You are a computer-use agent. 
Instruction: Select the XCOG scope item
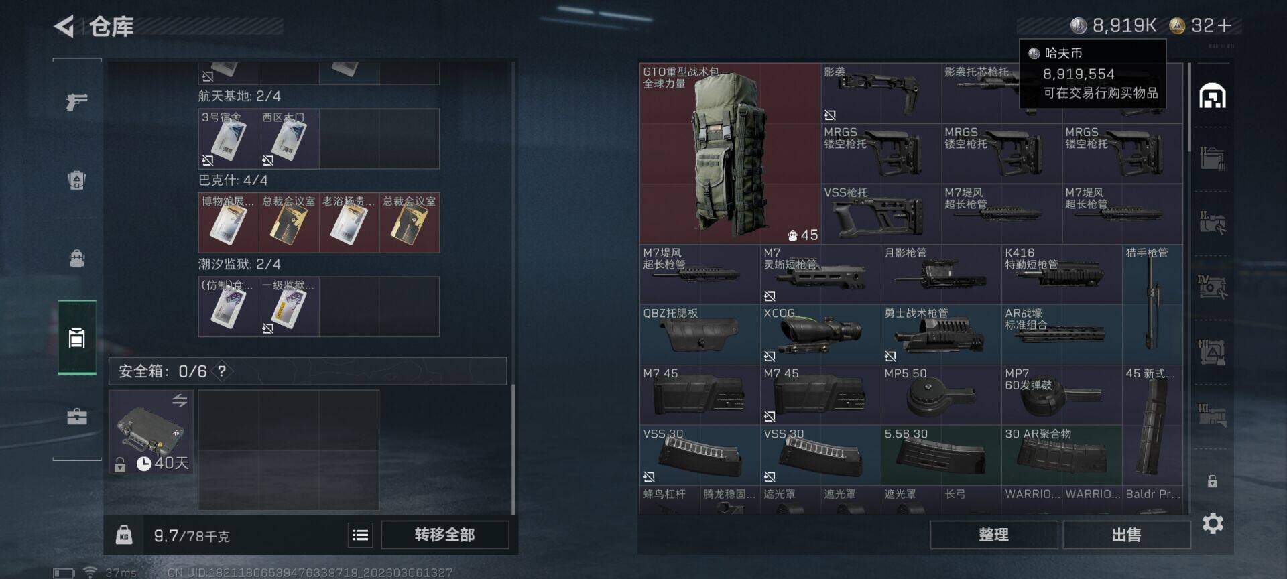[820, 334]
